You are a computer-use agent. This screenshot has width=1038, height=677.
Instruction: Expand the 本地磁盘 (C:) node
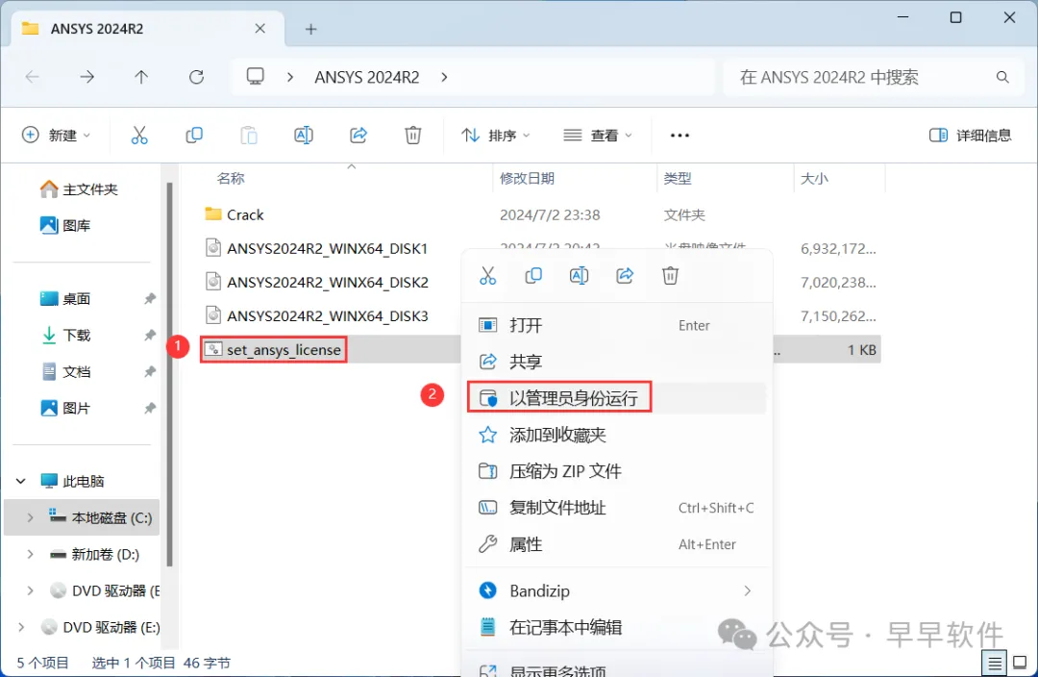30,518
